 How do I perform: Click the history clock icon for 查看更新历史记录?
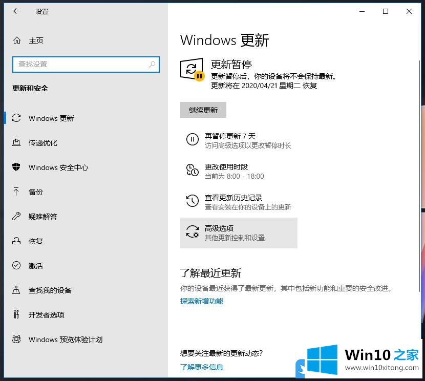[192, 201]
